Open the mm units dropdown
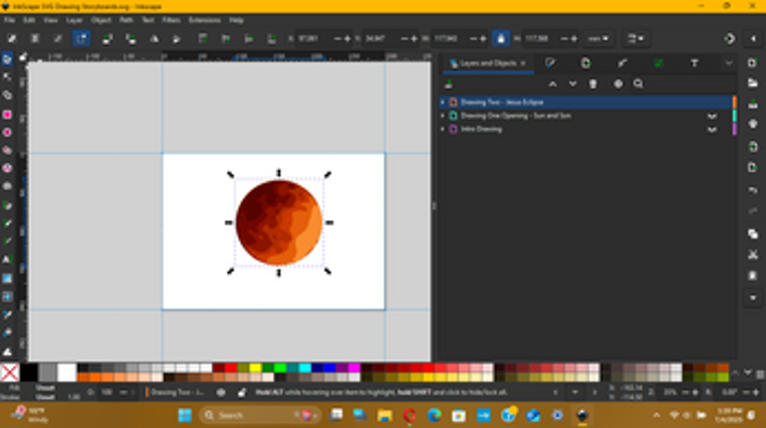766x428 pixels. (x=599, y=39)
